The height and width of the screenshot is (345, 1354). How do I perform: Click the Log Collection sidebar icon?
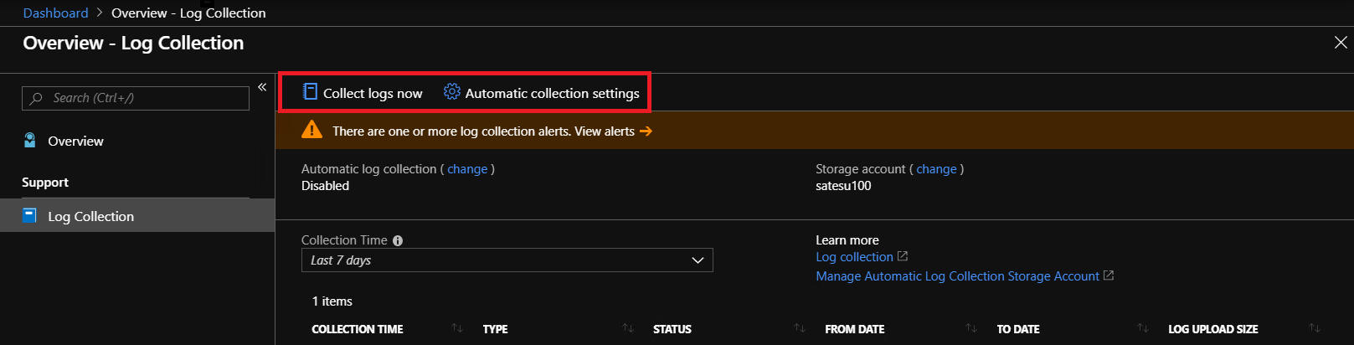tap(30, 215)
